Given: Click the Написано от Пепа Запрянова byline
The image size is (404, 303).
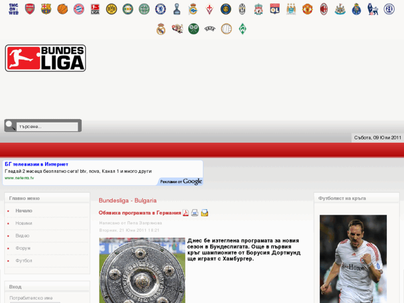Looking at the screenshot, I should pyautogui.click(x=131, y=223).
